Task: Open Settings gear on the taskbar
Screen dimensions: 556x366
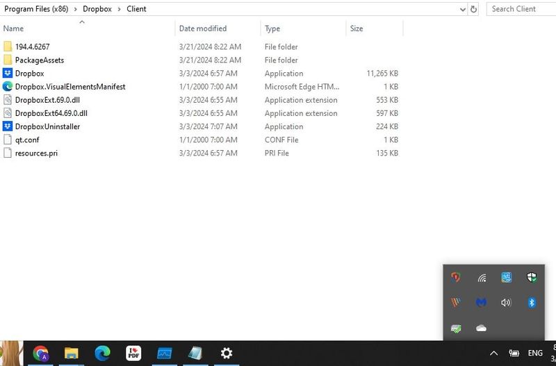Action: tap(227, 353)
